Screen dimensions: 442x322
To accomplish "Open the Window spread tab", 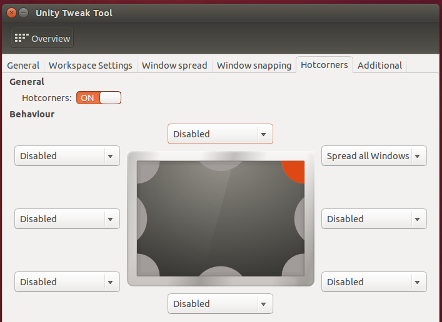I will 174,66.
